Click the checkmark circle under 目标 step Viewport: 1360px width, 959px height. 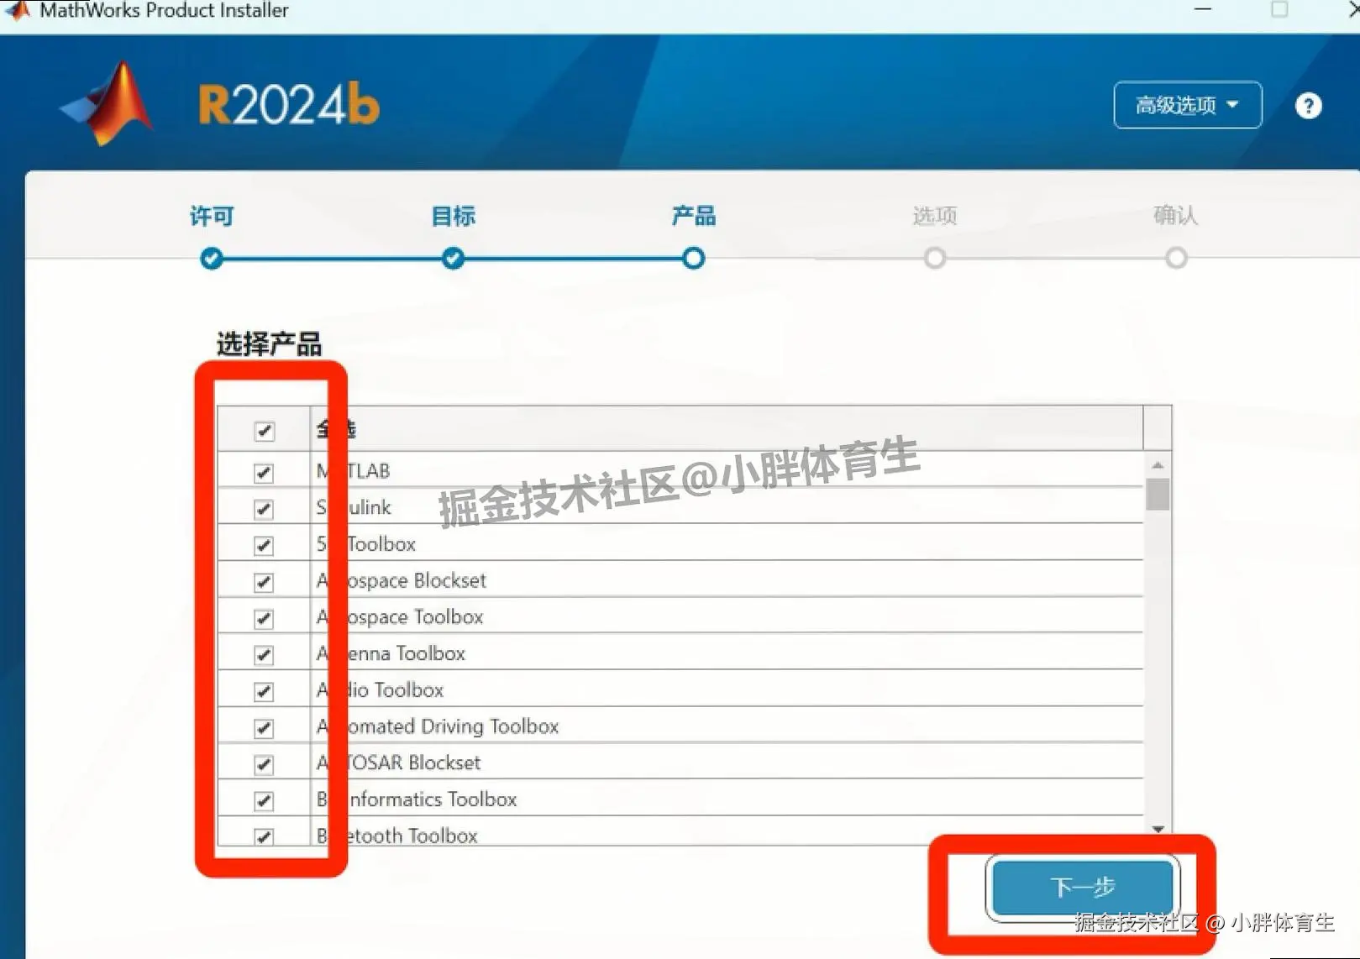[452, 258]
